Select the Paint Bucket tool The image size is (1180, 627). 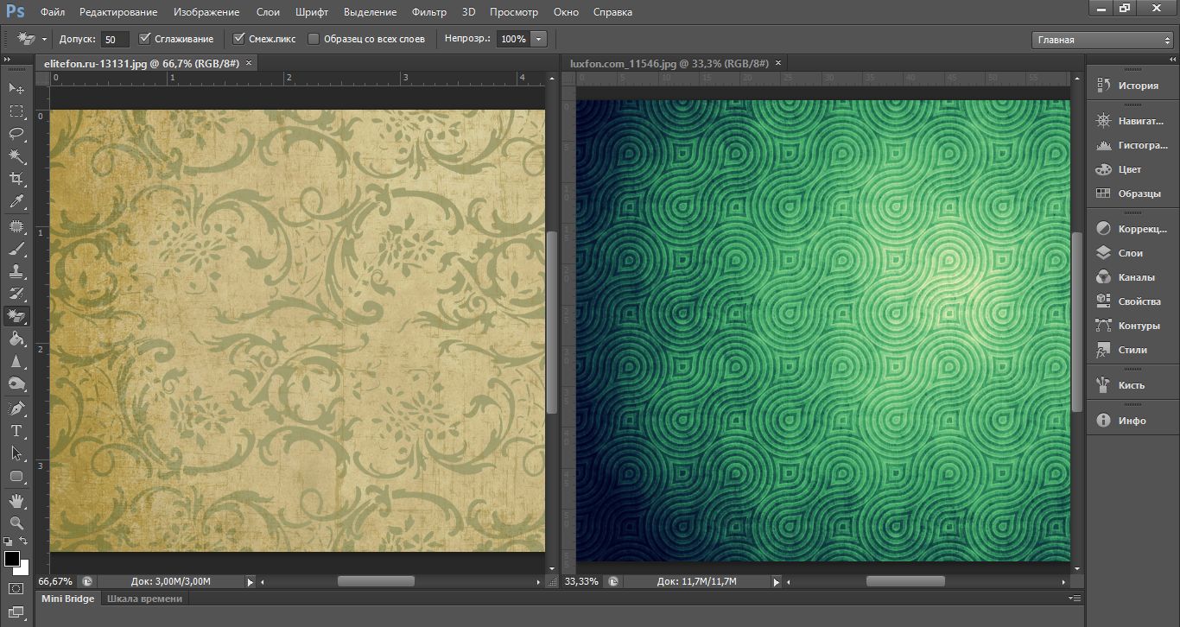point(16,339)
